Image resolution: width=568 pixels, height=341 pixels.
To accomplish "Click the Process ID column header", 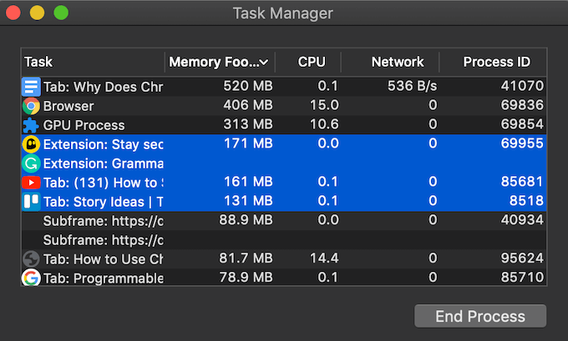I will 496,62.
